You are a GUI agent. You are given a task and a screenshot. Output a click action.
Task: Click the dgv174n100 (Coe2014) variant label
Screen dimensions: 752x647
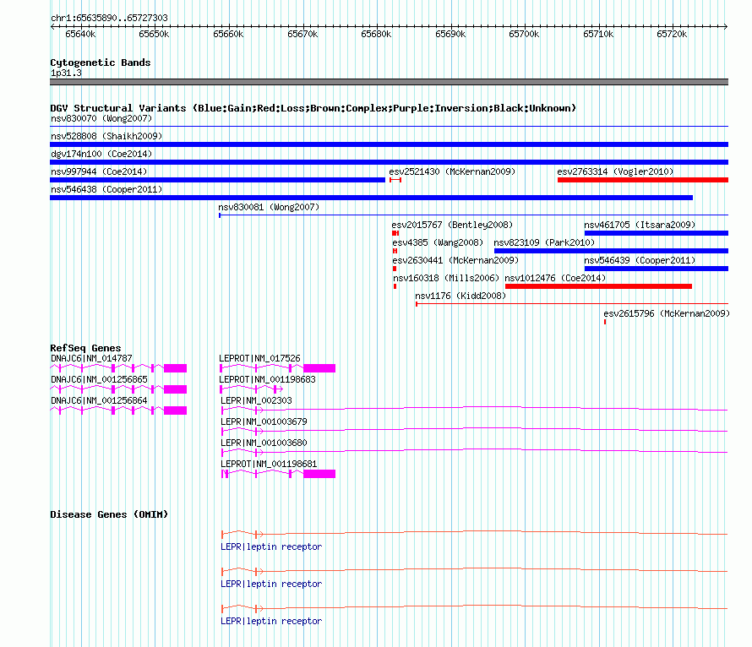coord(101,154)
